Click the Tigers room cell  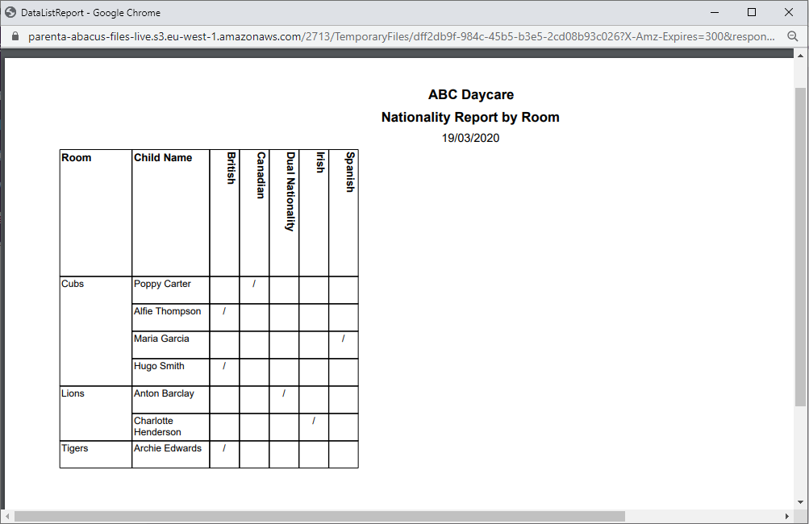96,455
